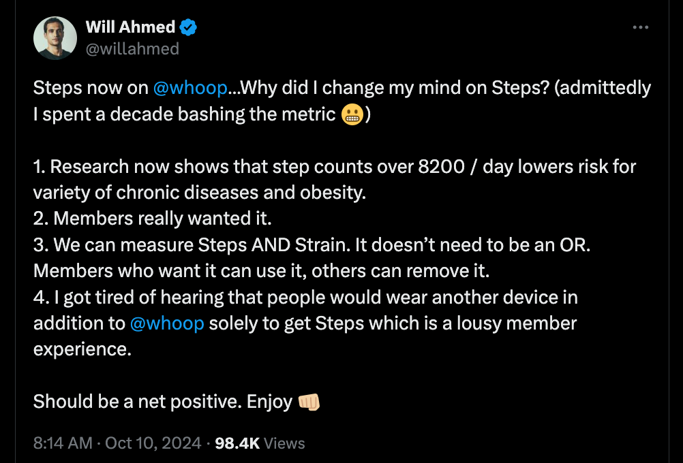Open the tweet's three-dot more options menu

(x=640, y=28)
